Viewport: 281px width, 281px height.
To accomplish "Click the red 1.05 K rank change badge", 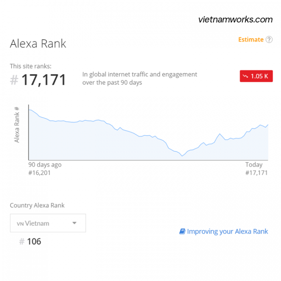I will [x=256, y=76].
